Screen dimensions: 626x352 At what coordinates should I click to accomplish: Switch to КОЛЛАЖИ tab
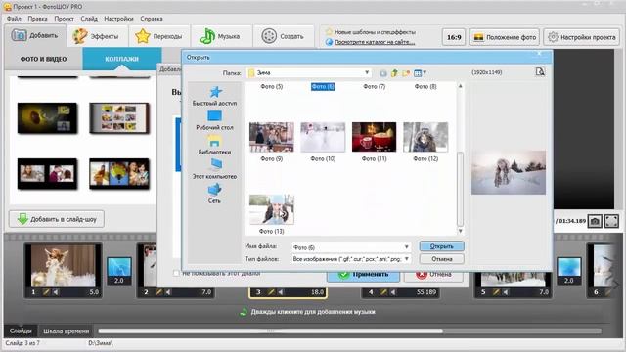tap(121, 59)
